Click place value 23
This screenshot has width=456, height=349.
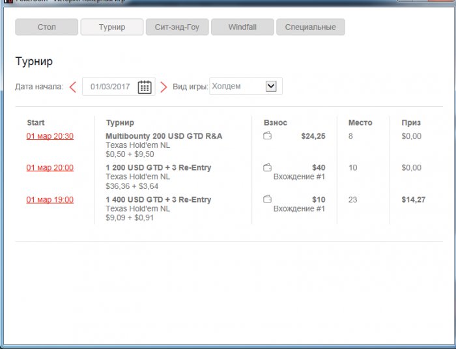click(x=352, y=200)
